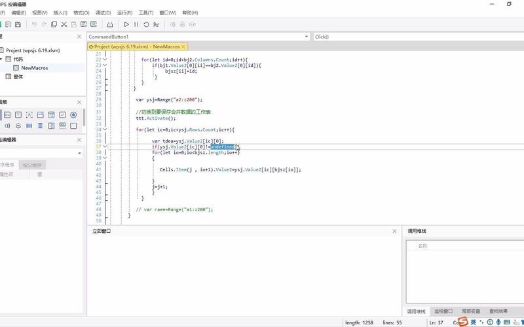Close the toolbox panel

tap(79, 102)
